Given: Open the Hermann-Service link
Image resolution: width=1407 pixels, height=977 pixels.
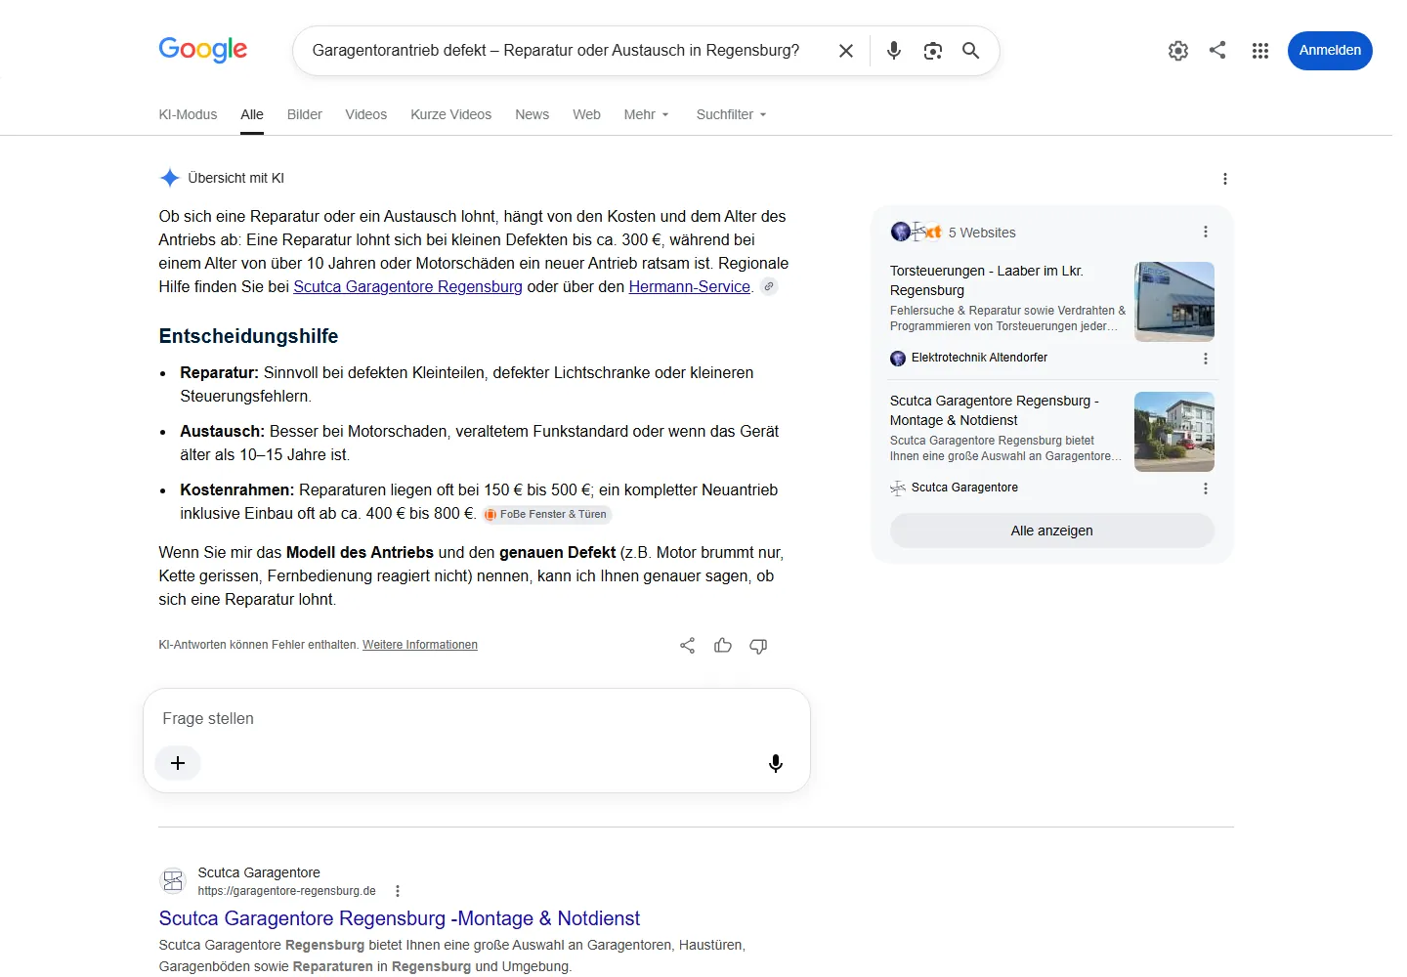Looking at the screenshot, I should pos(690,286).
